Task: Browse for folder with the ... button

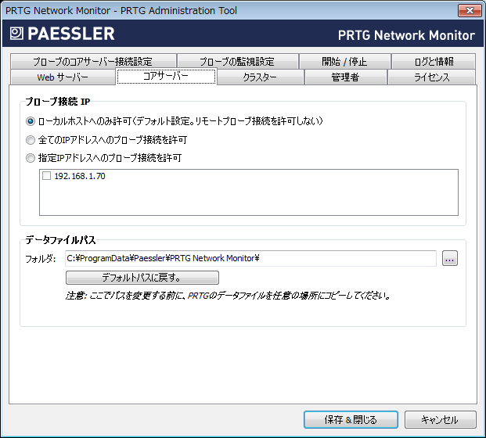Action: coord(450,258)
